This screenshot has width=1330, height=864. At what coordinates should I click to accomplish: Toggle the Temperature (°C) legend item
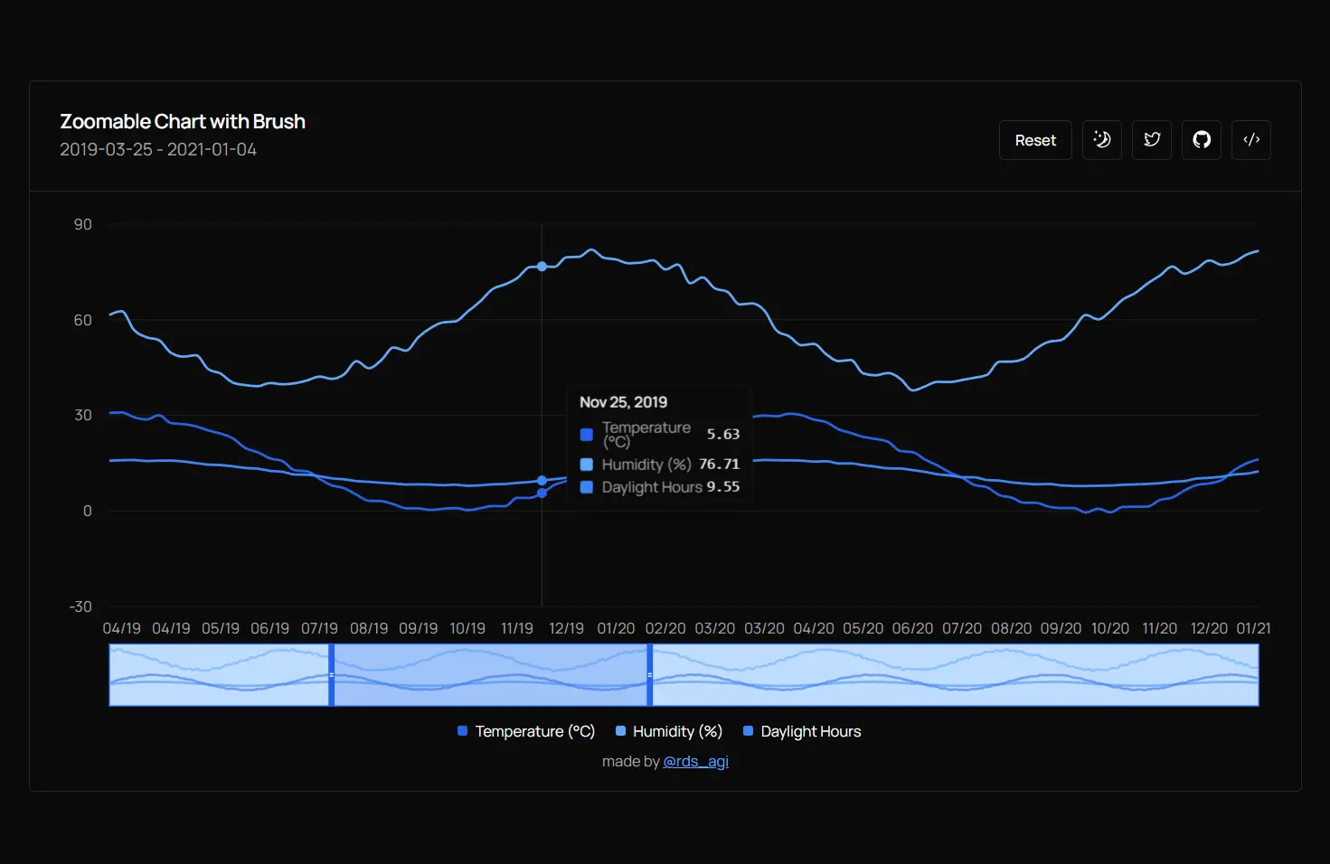526,731
